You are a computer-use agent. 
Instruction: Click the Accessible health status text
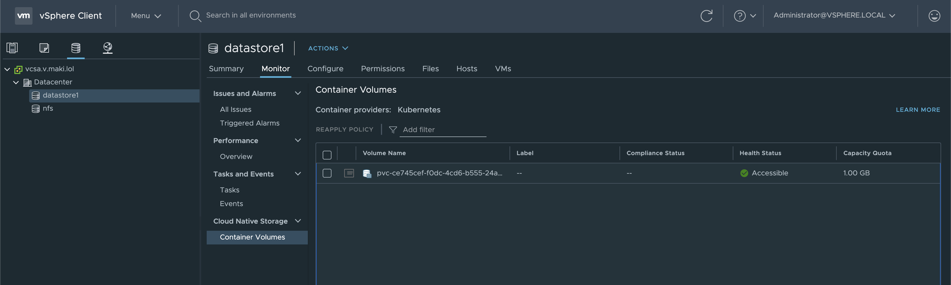coord(770,173)
